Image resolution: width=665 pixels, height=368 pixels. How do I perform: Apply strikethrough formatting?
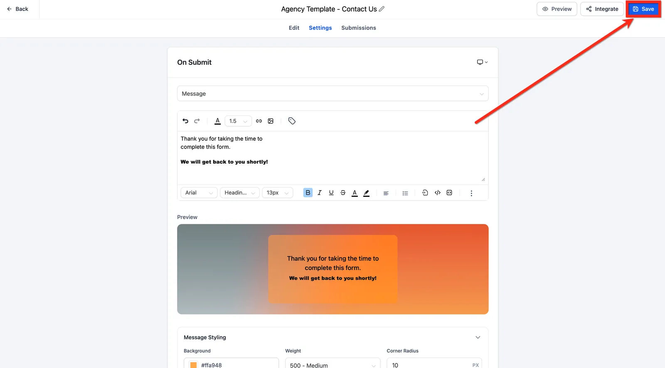343,193
